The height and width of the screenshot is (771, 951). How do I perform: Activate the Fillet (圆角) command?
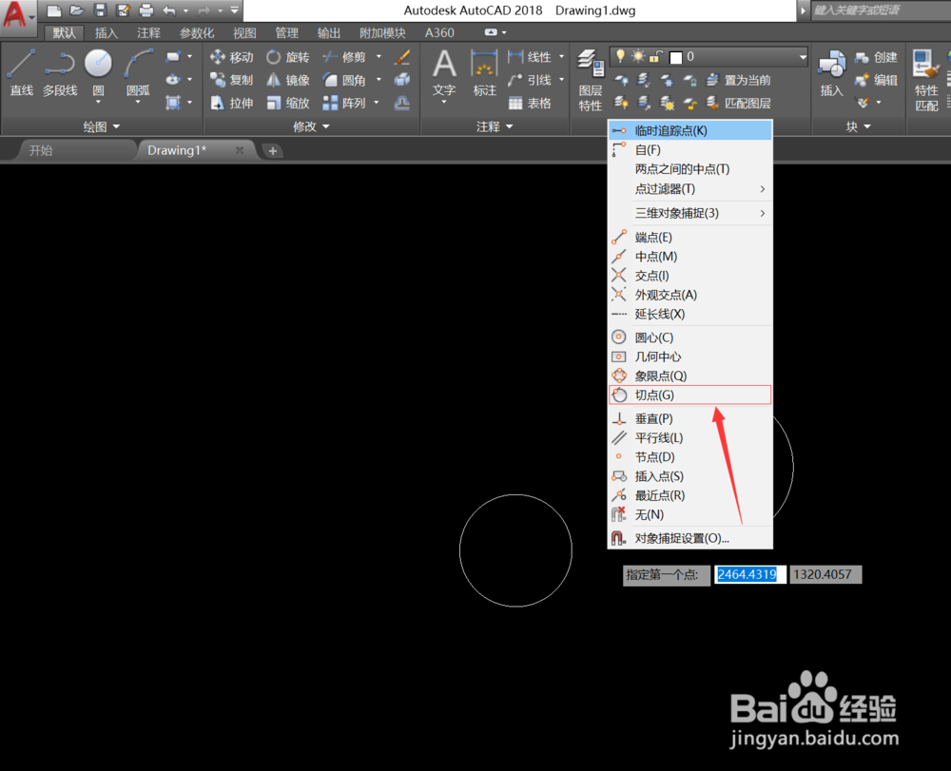click(344, 80)
